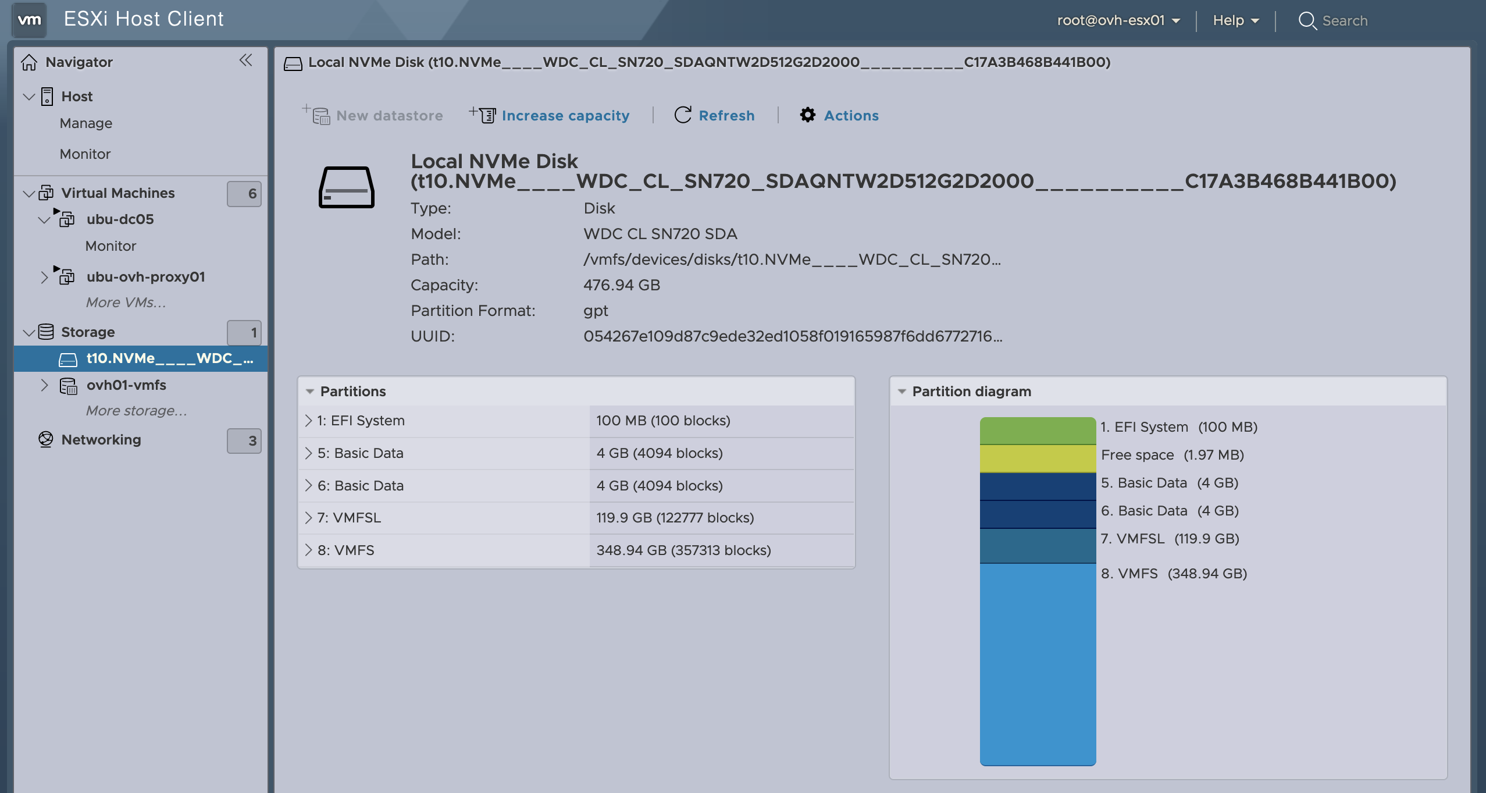Image resolution: width=1486 pixels, height=793 pixels.
Task: Click the Search magnifier icon
Action: [x=1307, y=20]
